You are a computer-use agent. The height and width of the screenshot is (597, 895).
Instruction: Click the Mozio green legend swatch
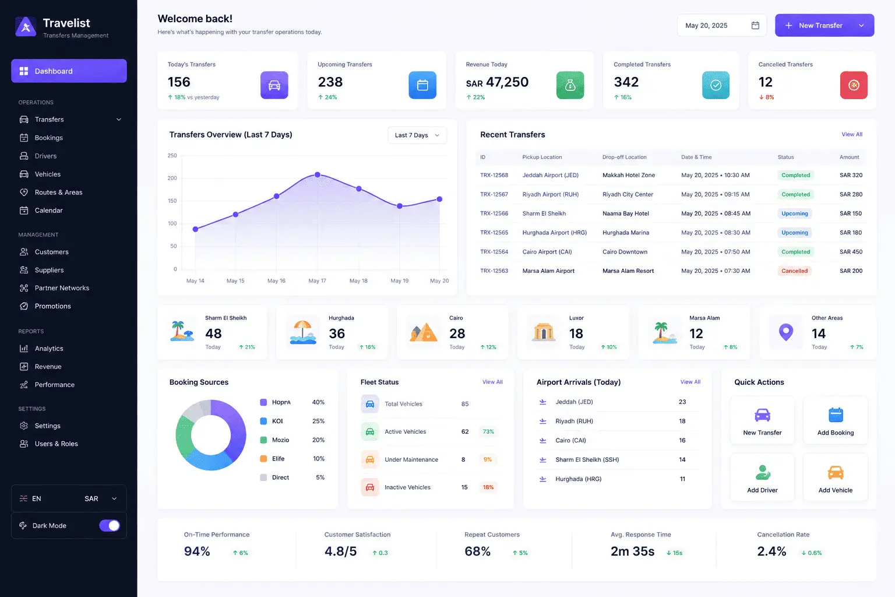(263, 440)
